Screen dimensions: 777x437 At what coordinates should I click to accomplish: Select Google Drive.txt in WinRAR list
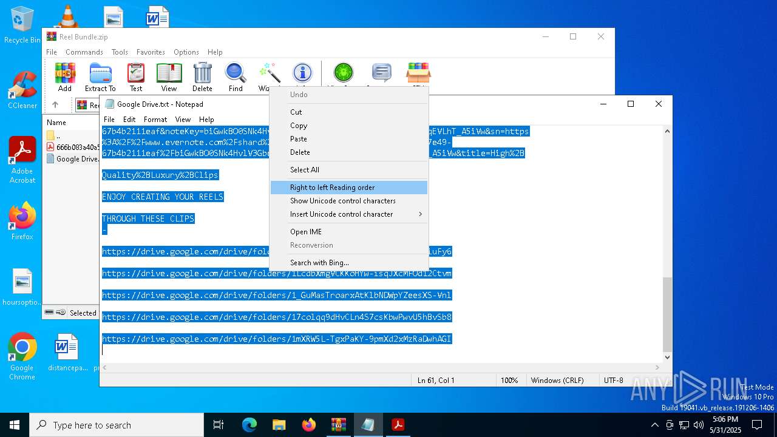pyautogui.click(x=72, y=159)
